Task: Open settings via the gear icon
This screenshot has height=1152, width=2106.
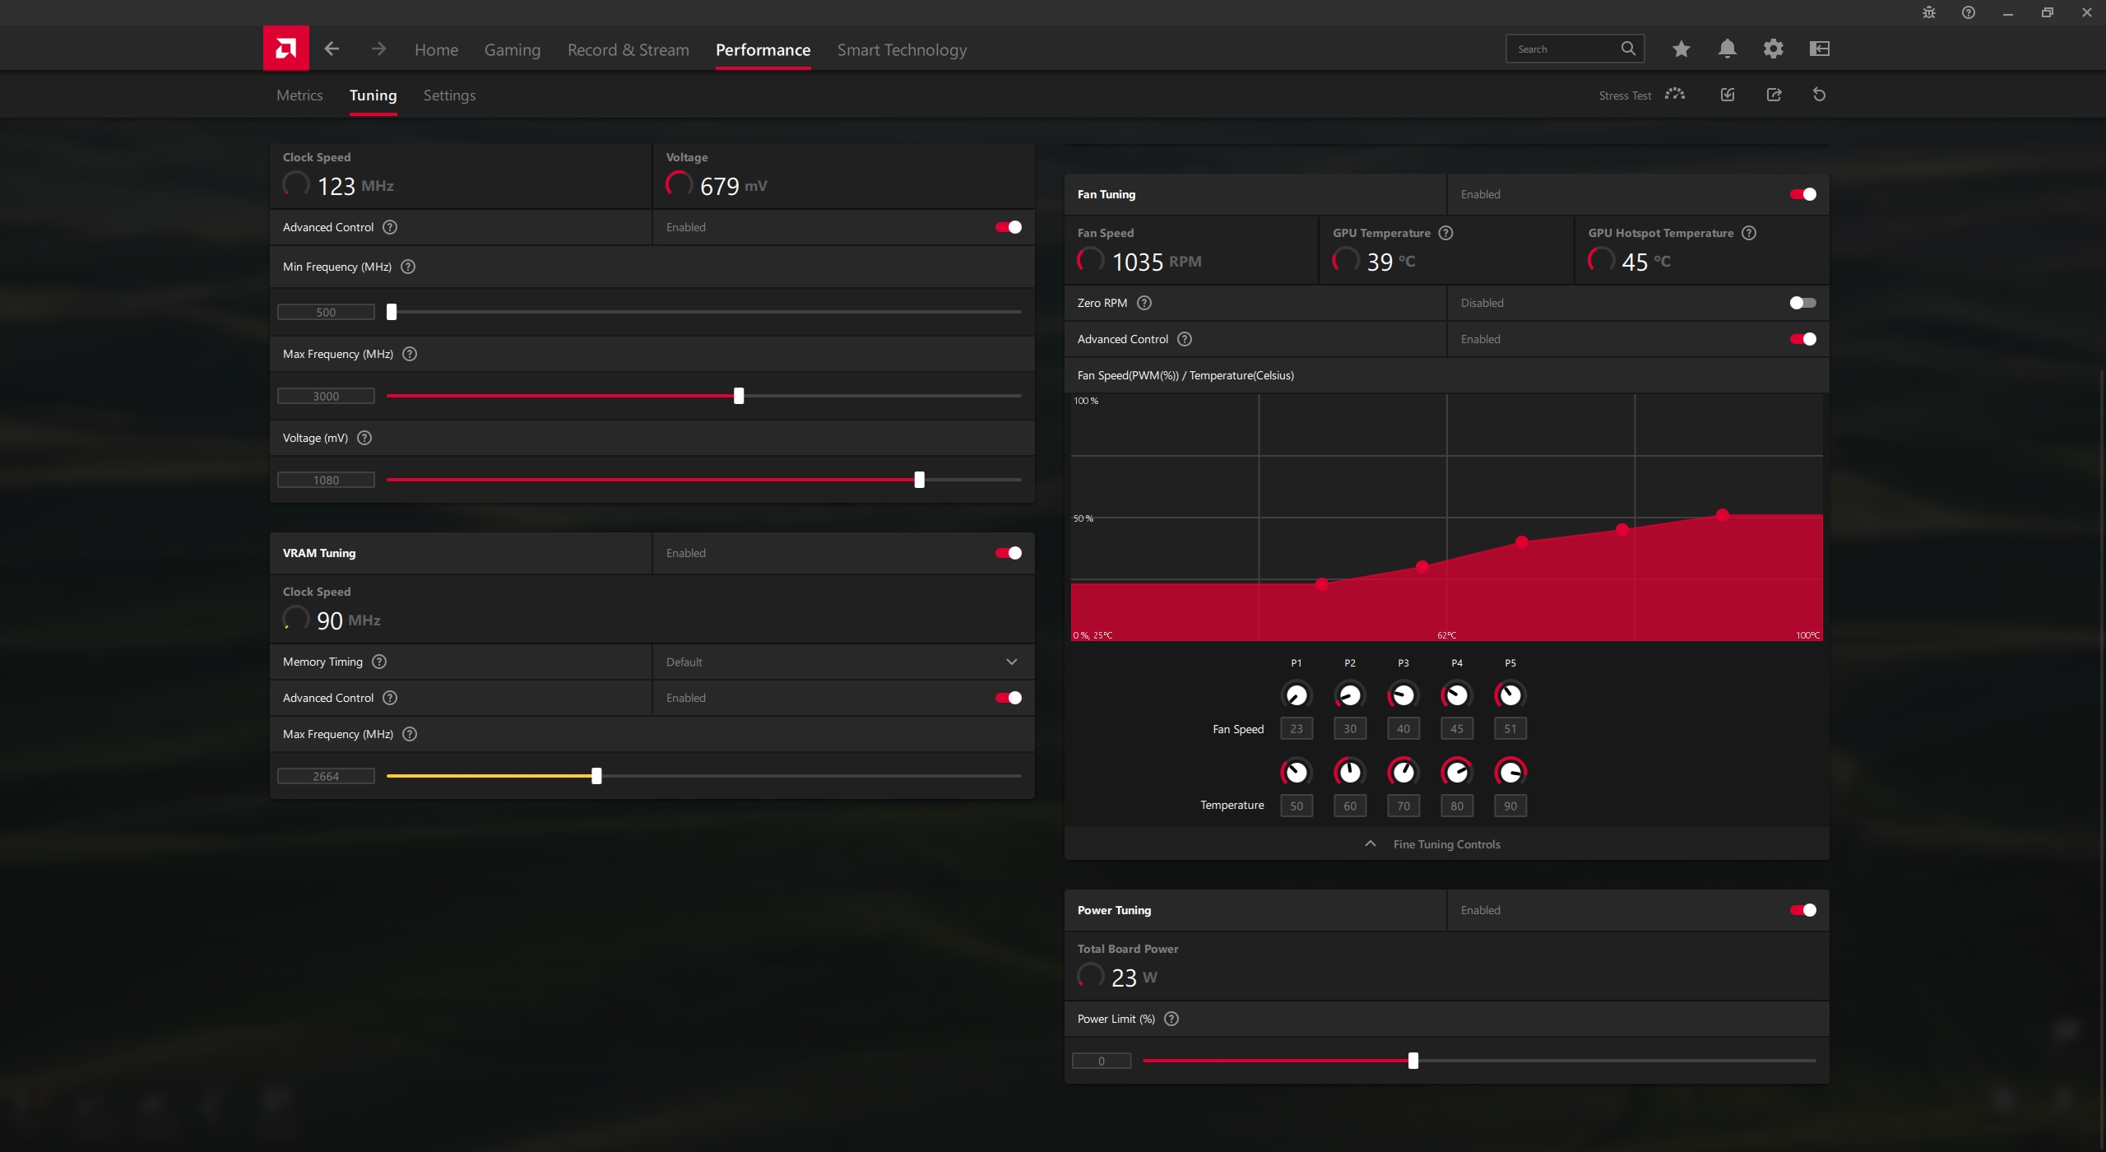Action: pos(1773,49)
